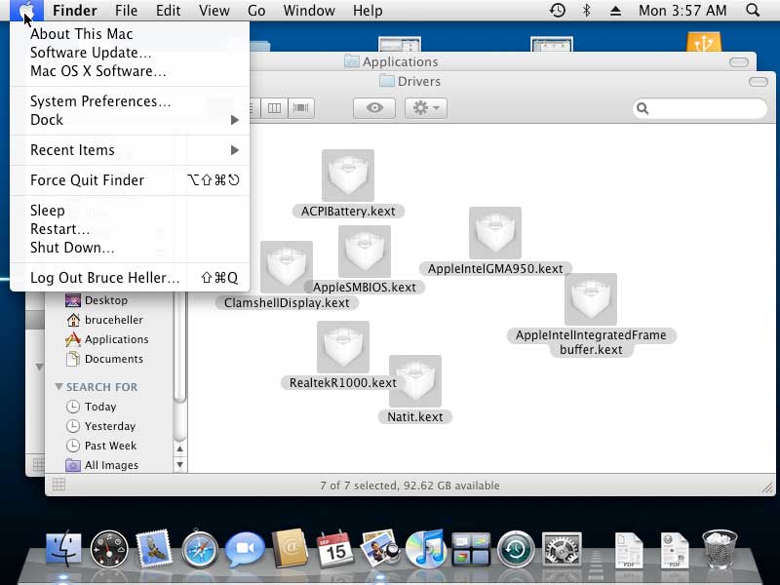Click the Quick Look eye button

[374, 108]
